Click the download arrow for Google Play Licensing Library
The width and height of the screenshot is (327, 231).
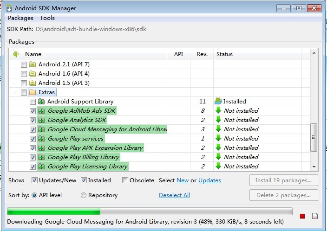[x=218, y=166]
